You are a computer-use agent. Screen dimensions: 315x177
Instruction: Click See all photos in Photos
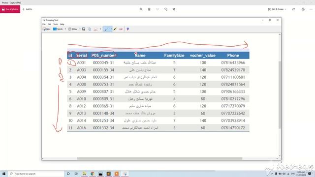10,9
